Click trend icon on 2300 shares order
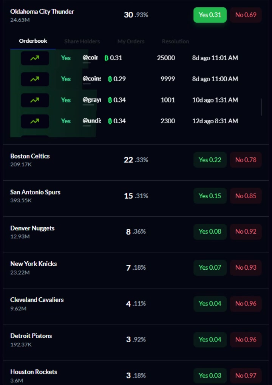Image resolution: width=272 pixels, height=385 pixels. click(x=35, y=121)
